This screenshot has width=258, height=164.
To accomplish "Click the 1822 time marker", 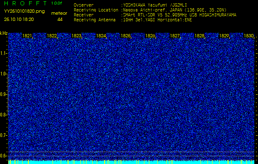I will tap(52, 36).
